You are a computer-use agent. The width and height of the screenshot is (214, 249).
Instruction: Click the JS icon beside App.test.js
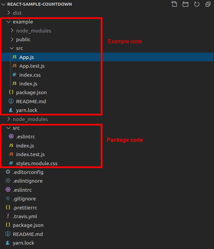[x=14, y=66]
